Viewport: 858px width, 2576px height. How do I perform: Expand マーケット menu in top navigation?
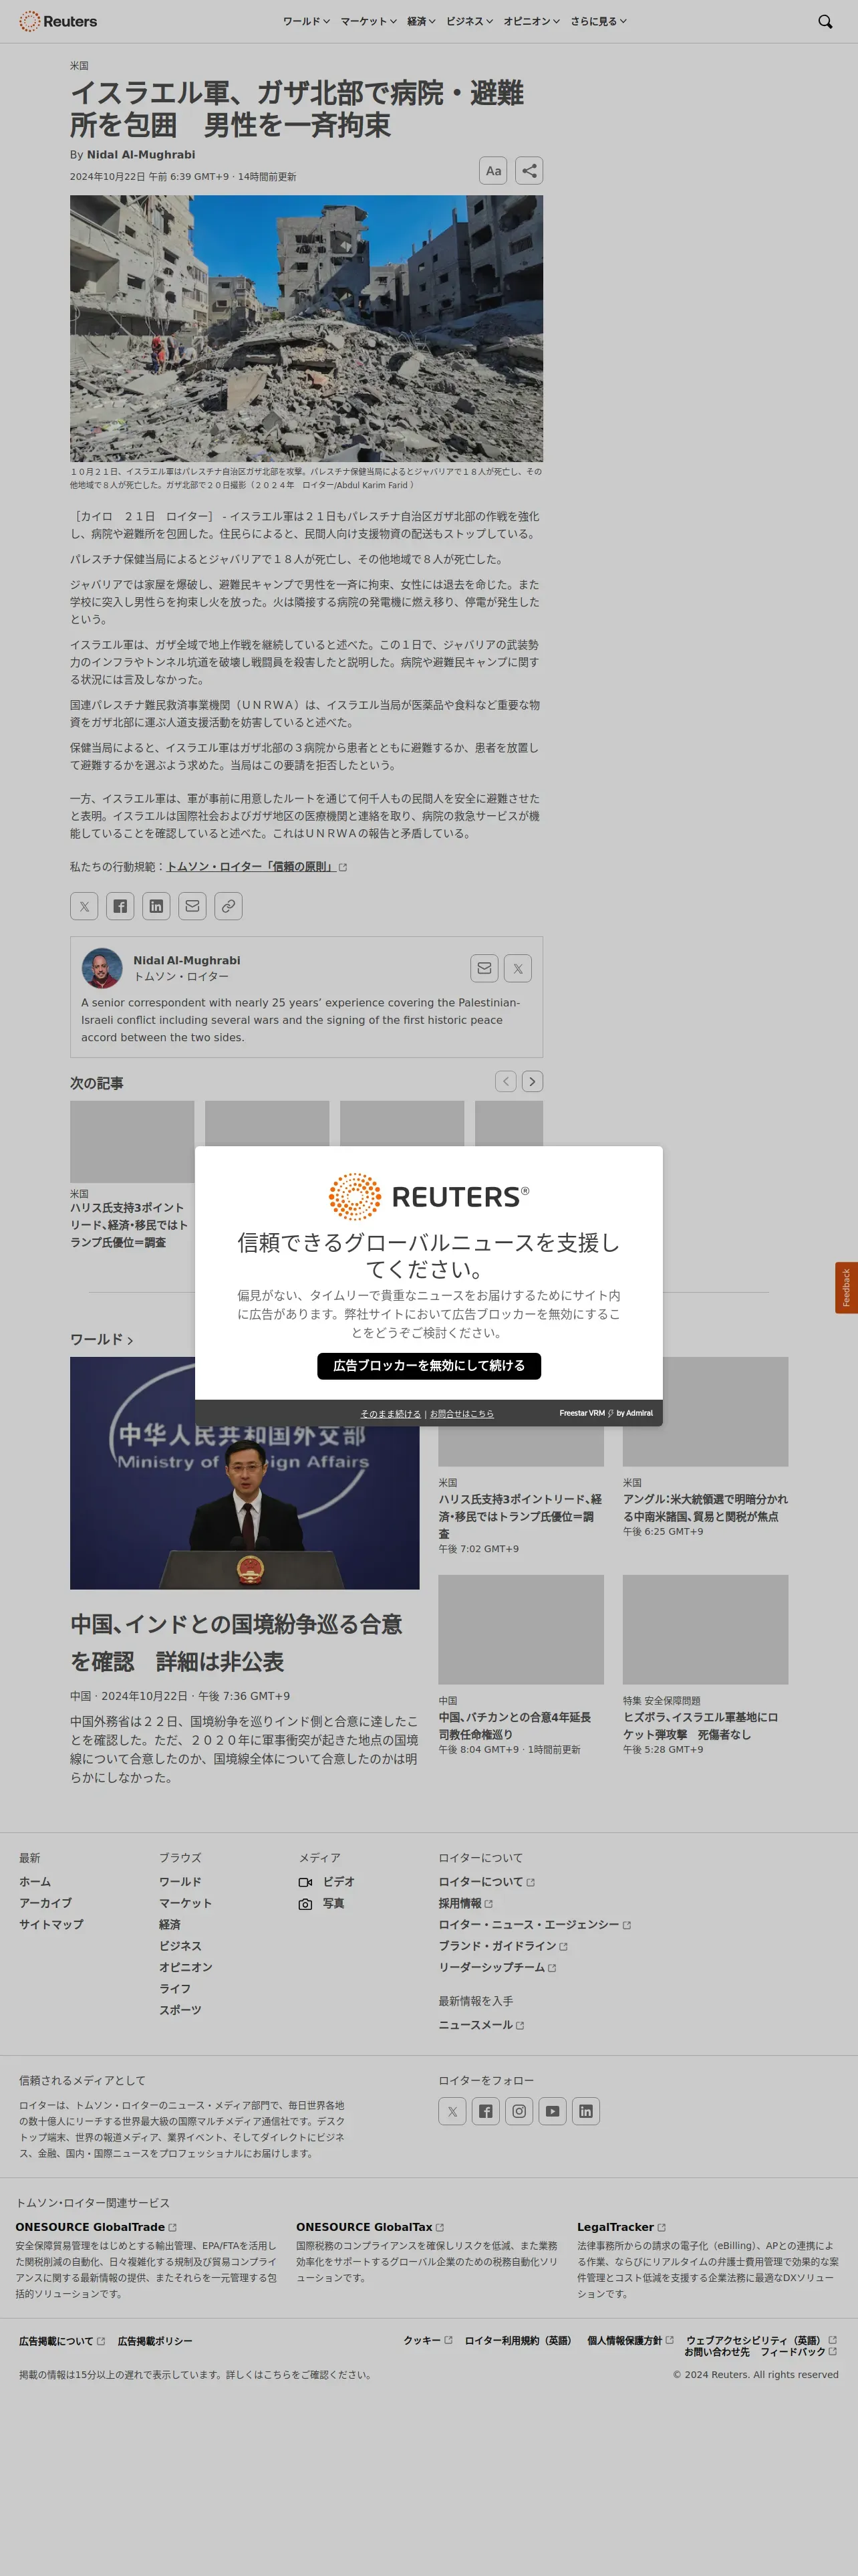click(x=369, y=21)
